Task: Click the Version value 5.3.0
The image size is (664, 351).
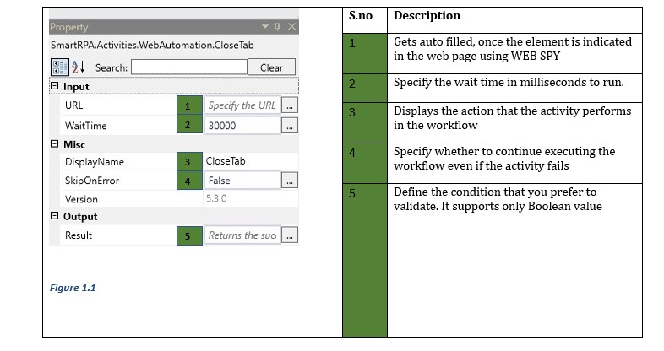Action: coord(216,198)
